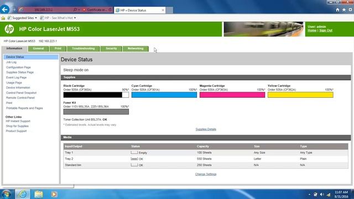Click the Fuser Kit level bar
354x199 pixels.
96,112
